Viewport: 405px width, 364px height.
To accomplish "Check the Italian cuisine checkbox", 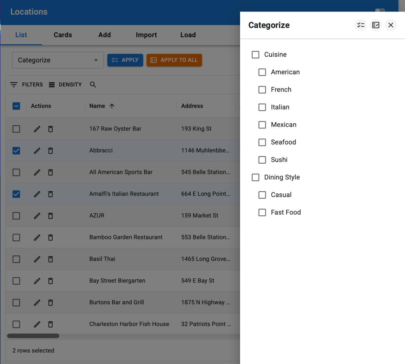I will coord(262,107).
